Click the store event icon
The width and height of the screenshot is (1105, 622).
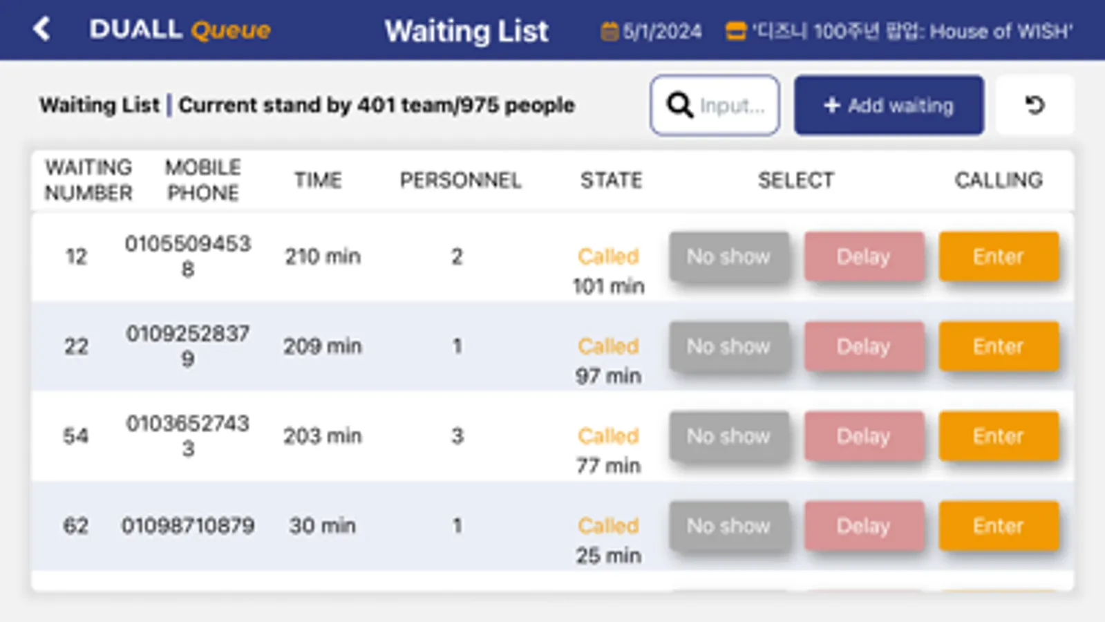[x=735, y=31]
